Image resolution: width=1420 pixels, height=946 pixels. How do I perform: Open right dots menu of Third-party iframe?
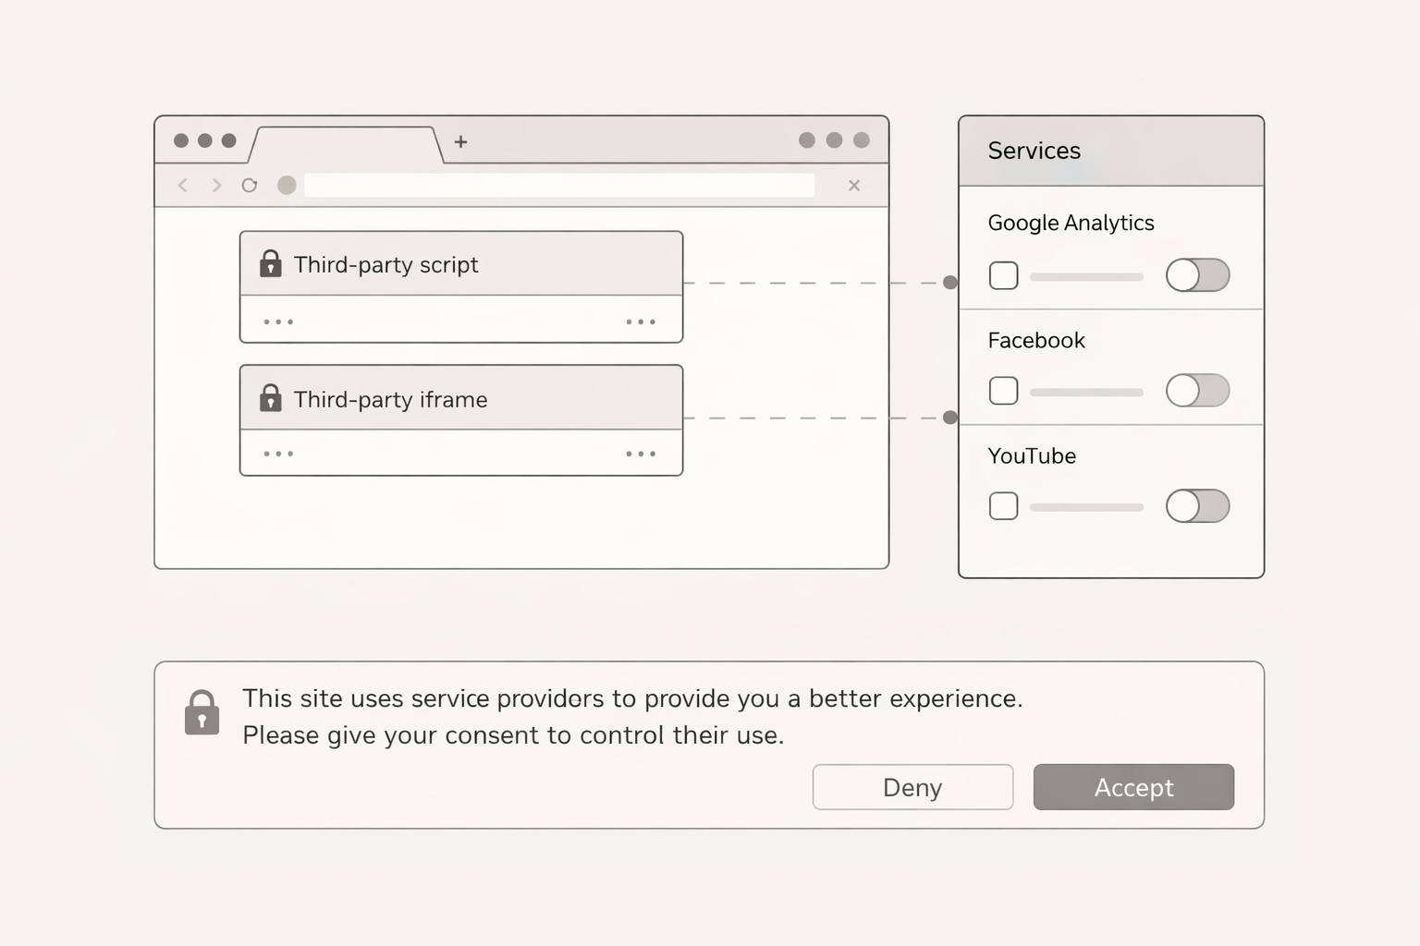coord(641,455)
